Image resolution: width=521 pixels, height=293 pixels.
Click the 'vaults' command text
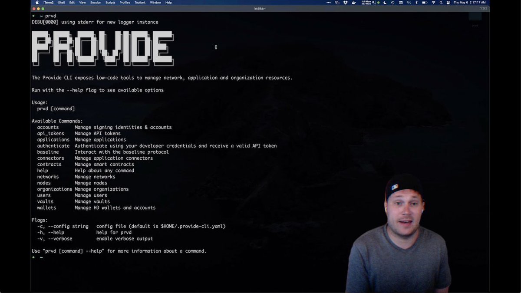pos(45,201)
